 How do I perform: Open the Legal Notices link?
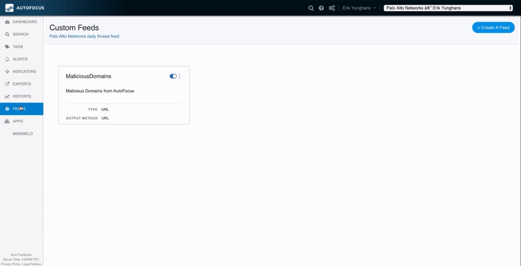(32, 264)
